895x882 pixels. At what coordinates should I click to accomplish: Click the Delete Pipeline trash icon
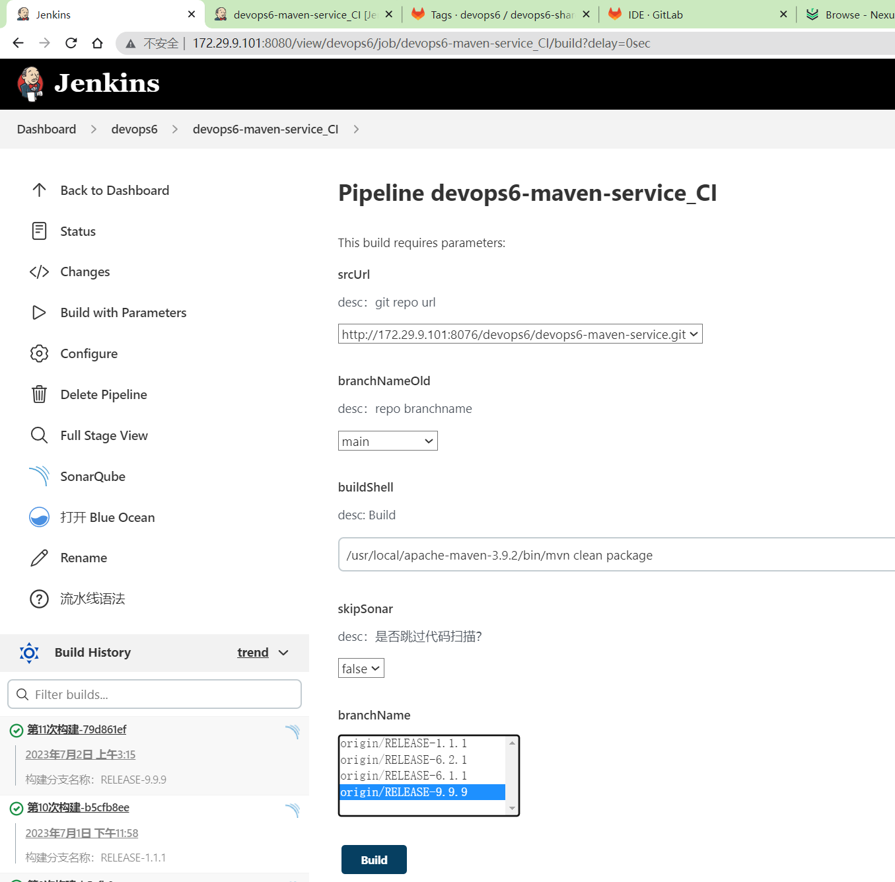(39, 394)
